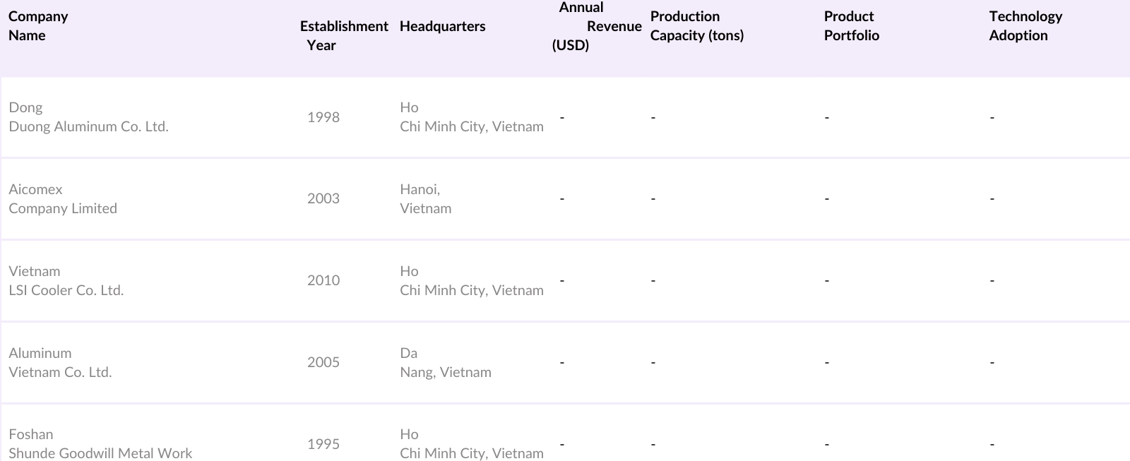The width and height of the screenshot is (1130, 461).
Task: Click the Aluminum Vietnam Co. Ltd. cell
Action: click(60, 363)
